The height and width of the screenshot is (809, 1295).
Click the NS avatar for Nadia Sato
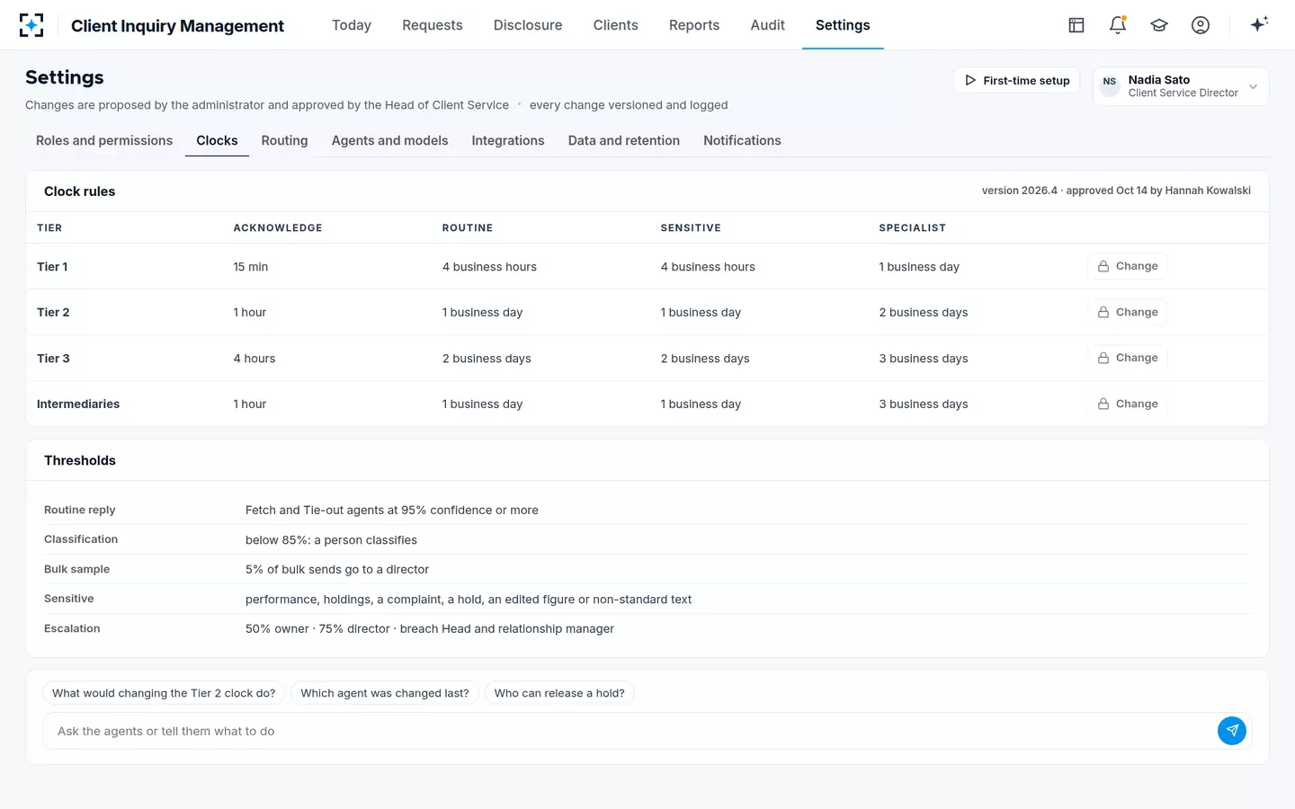[1110, 86]
